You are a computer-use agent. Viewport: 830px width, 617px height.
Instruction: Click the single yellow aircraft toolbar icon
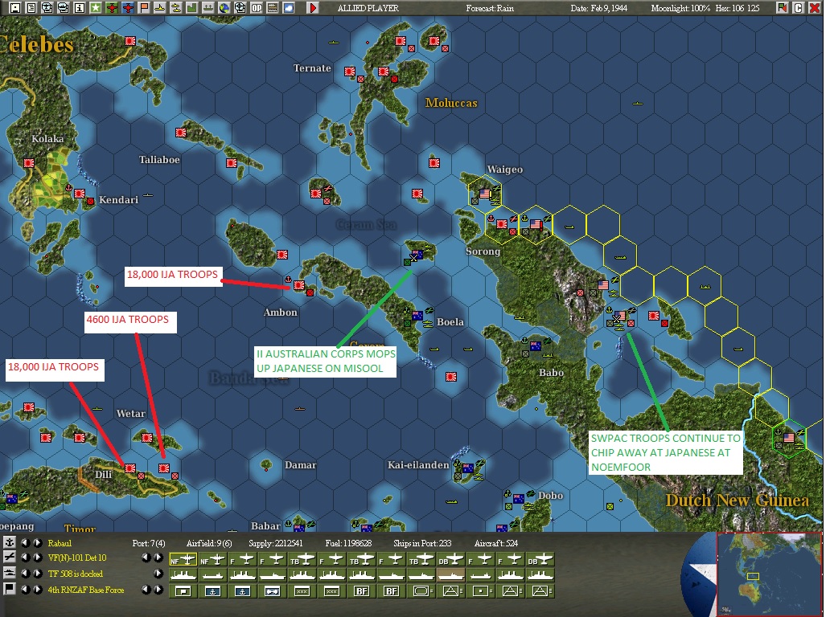(160, 8)
